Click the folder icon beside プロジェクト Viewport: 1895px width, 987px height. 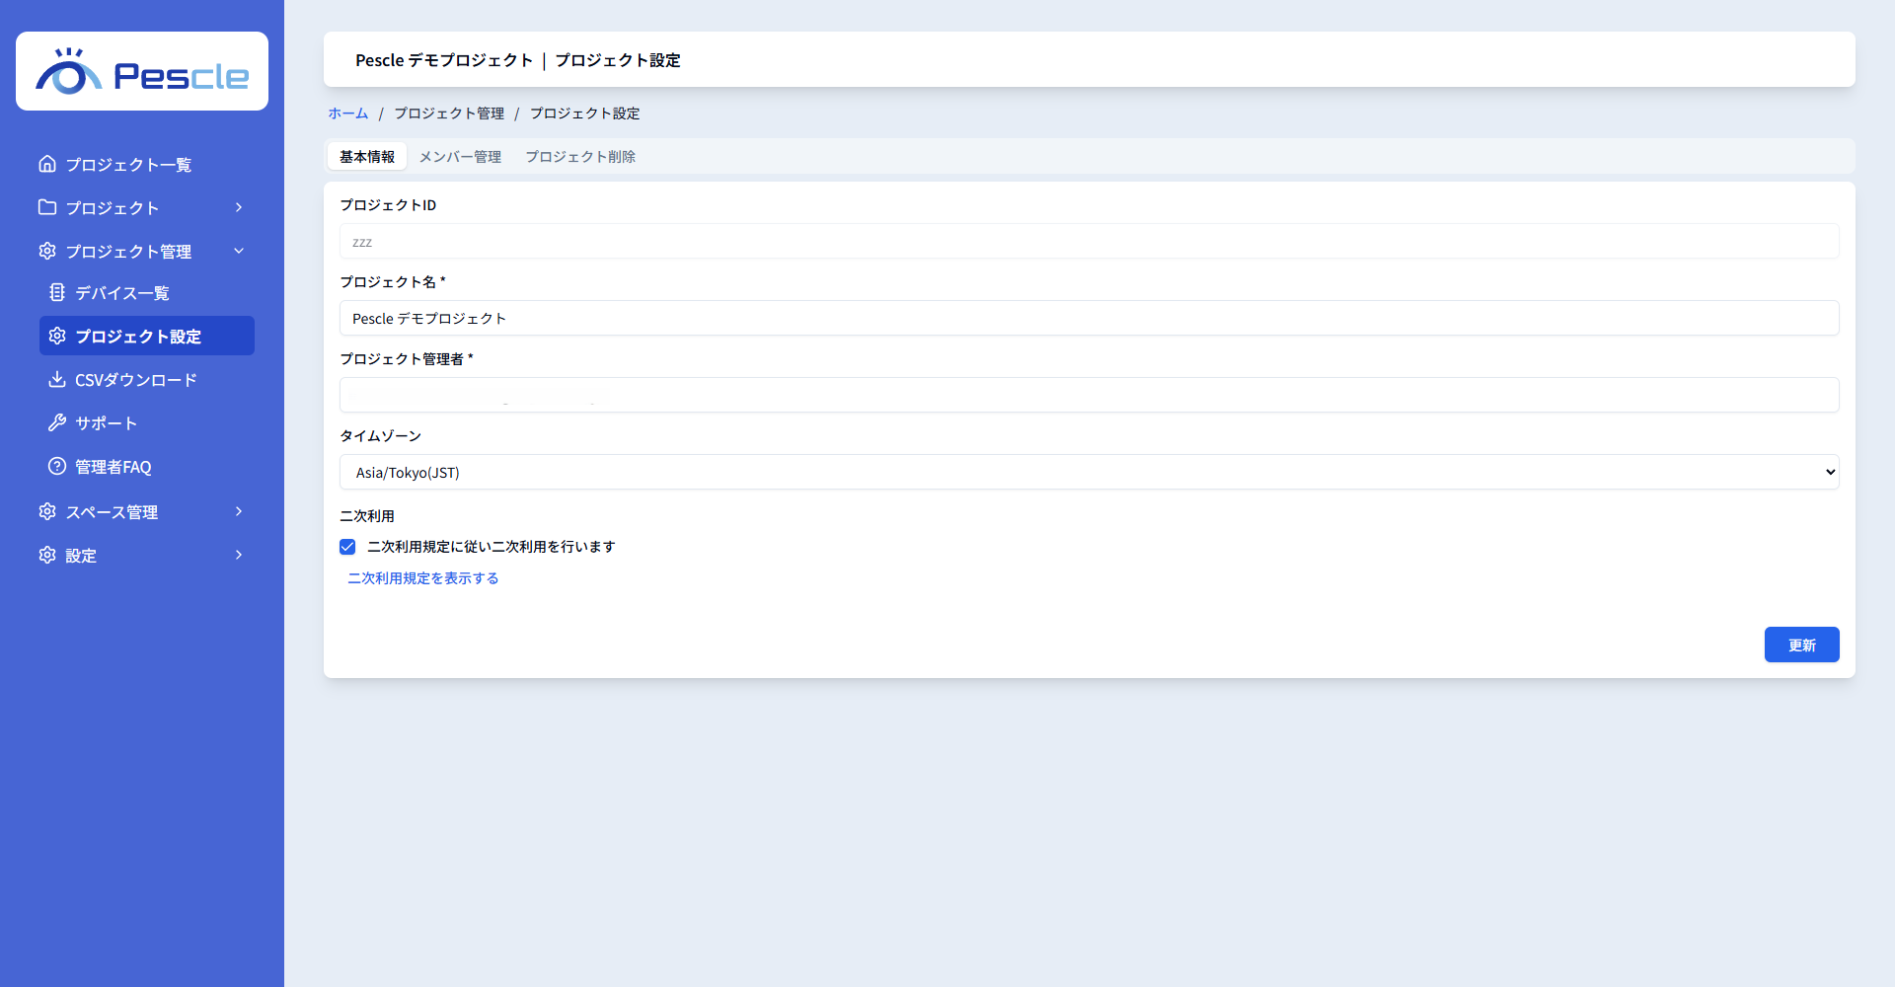47,207
